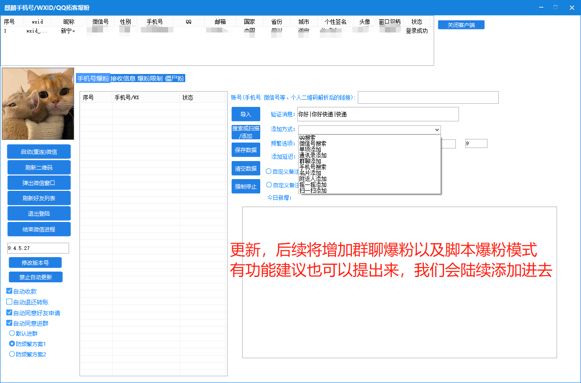Click 搜索或扫描/添加 button
The height and width of the screenshot is (383, 581).
[x=246, y=132]
